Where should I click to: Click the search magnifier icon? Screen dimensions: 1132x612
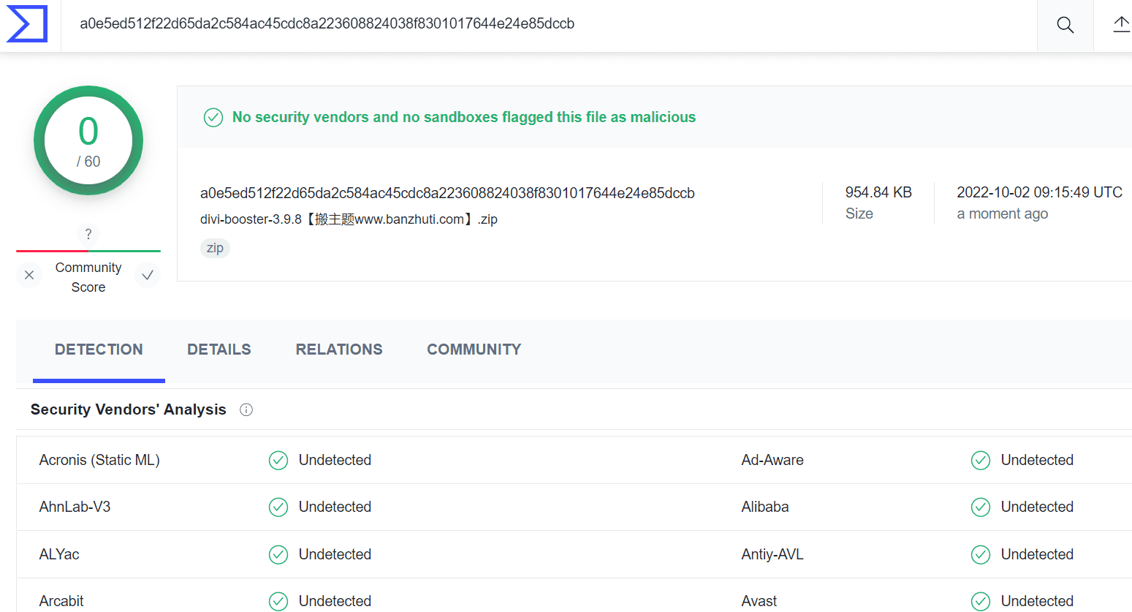click(x=1065, y=25)
